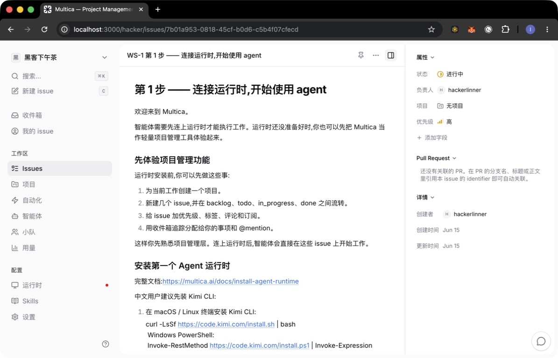Open the 用量 usage chart page
This screenshot has height=358, width=558.
(x=60, y=248)
